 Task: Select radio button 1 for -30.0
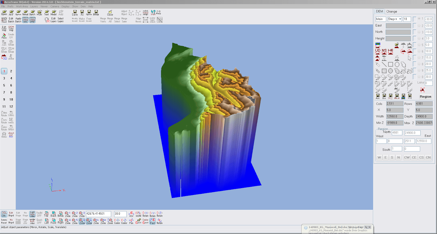pos(419,19)
